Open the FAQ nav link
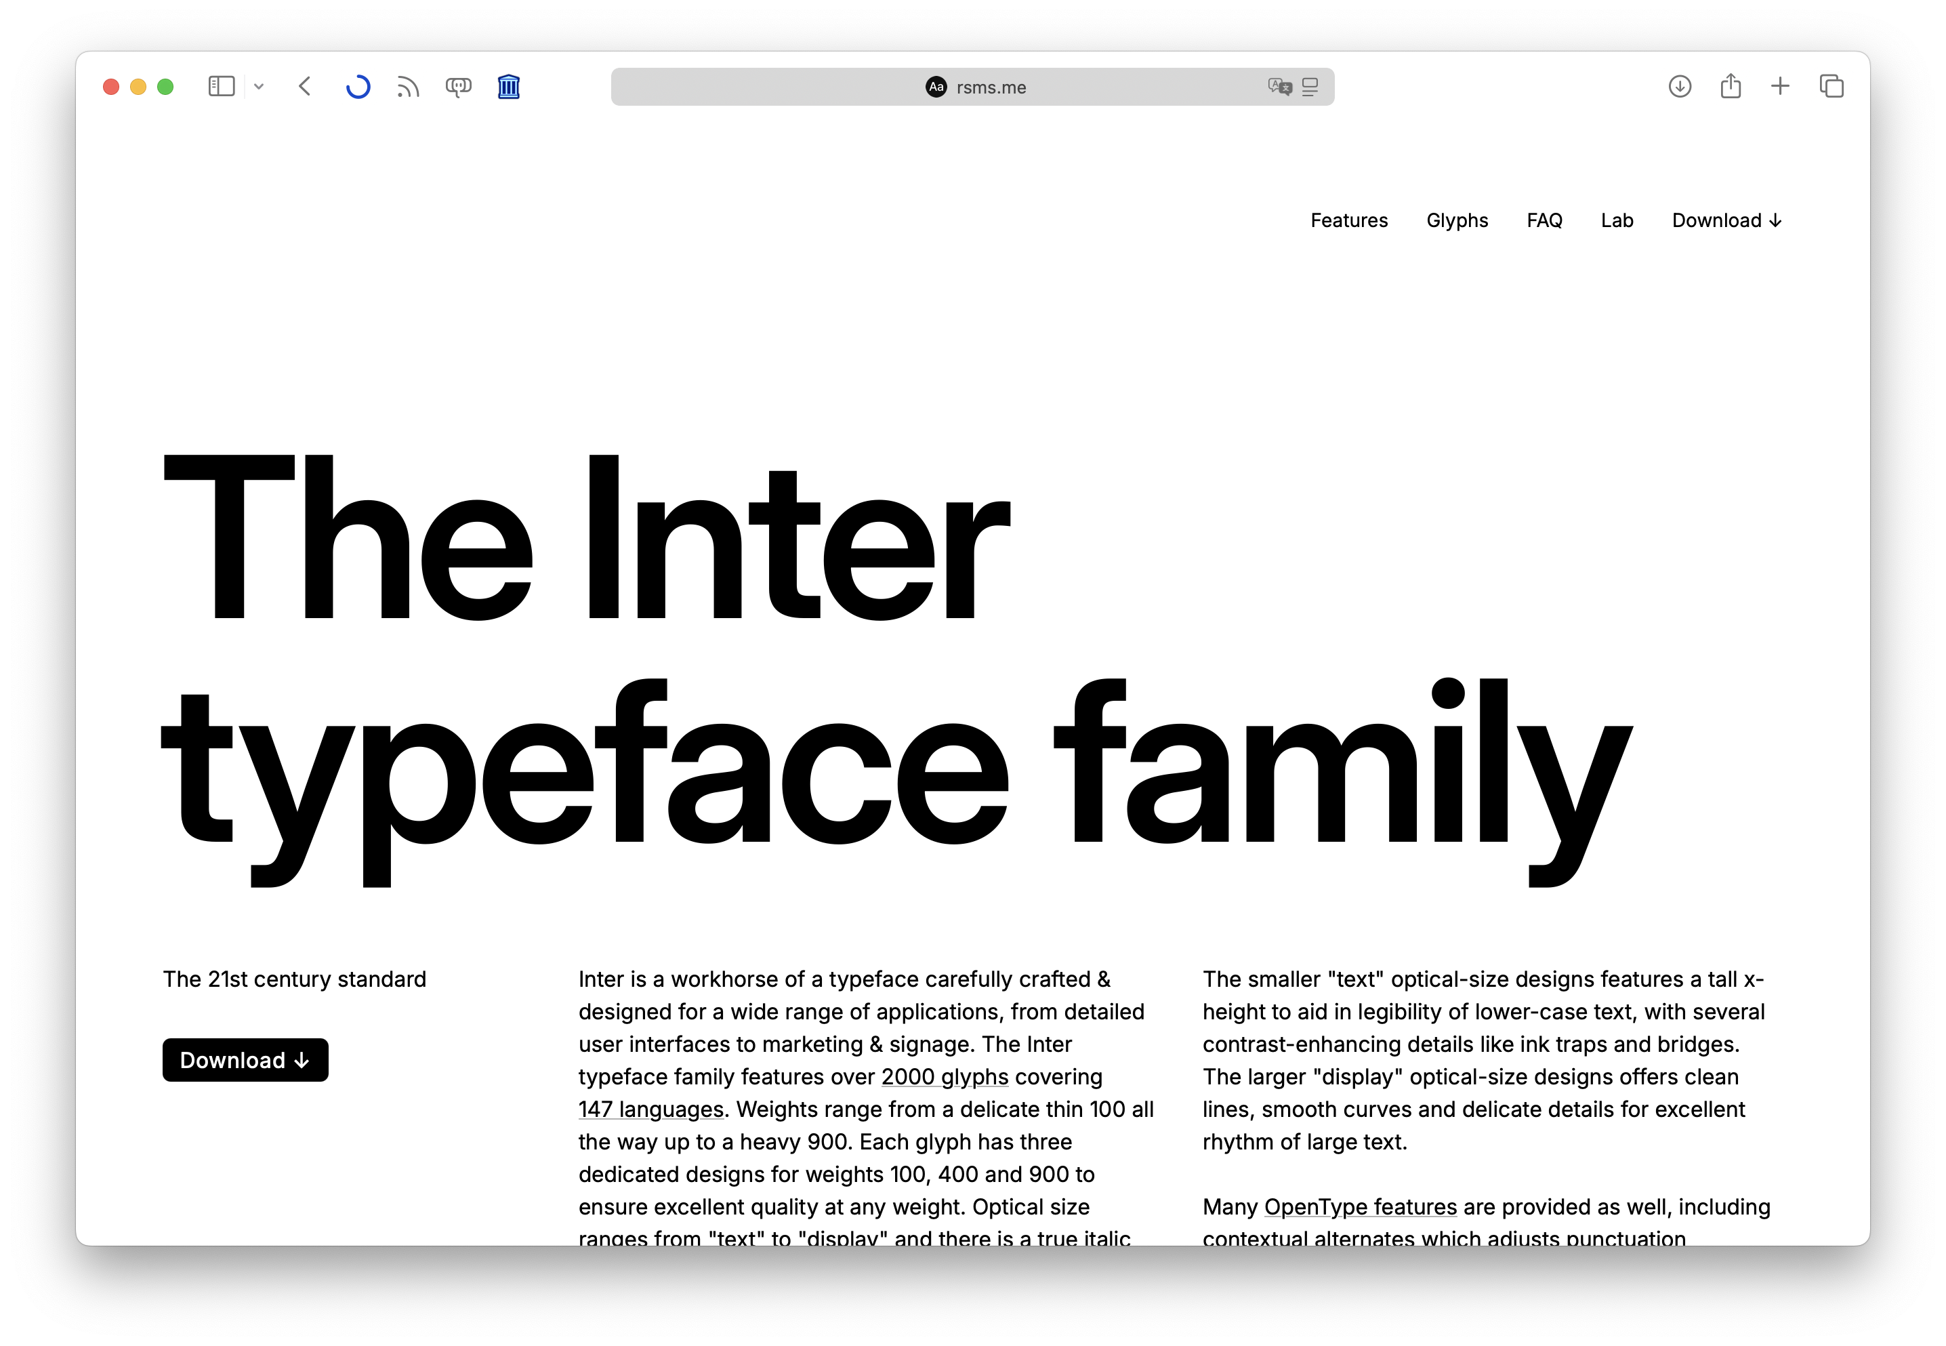 click(1544, 220)
